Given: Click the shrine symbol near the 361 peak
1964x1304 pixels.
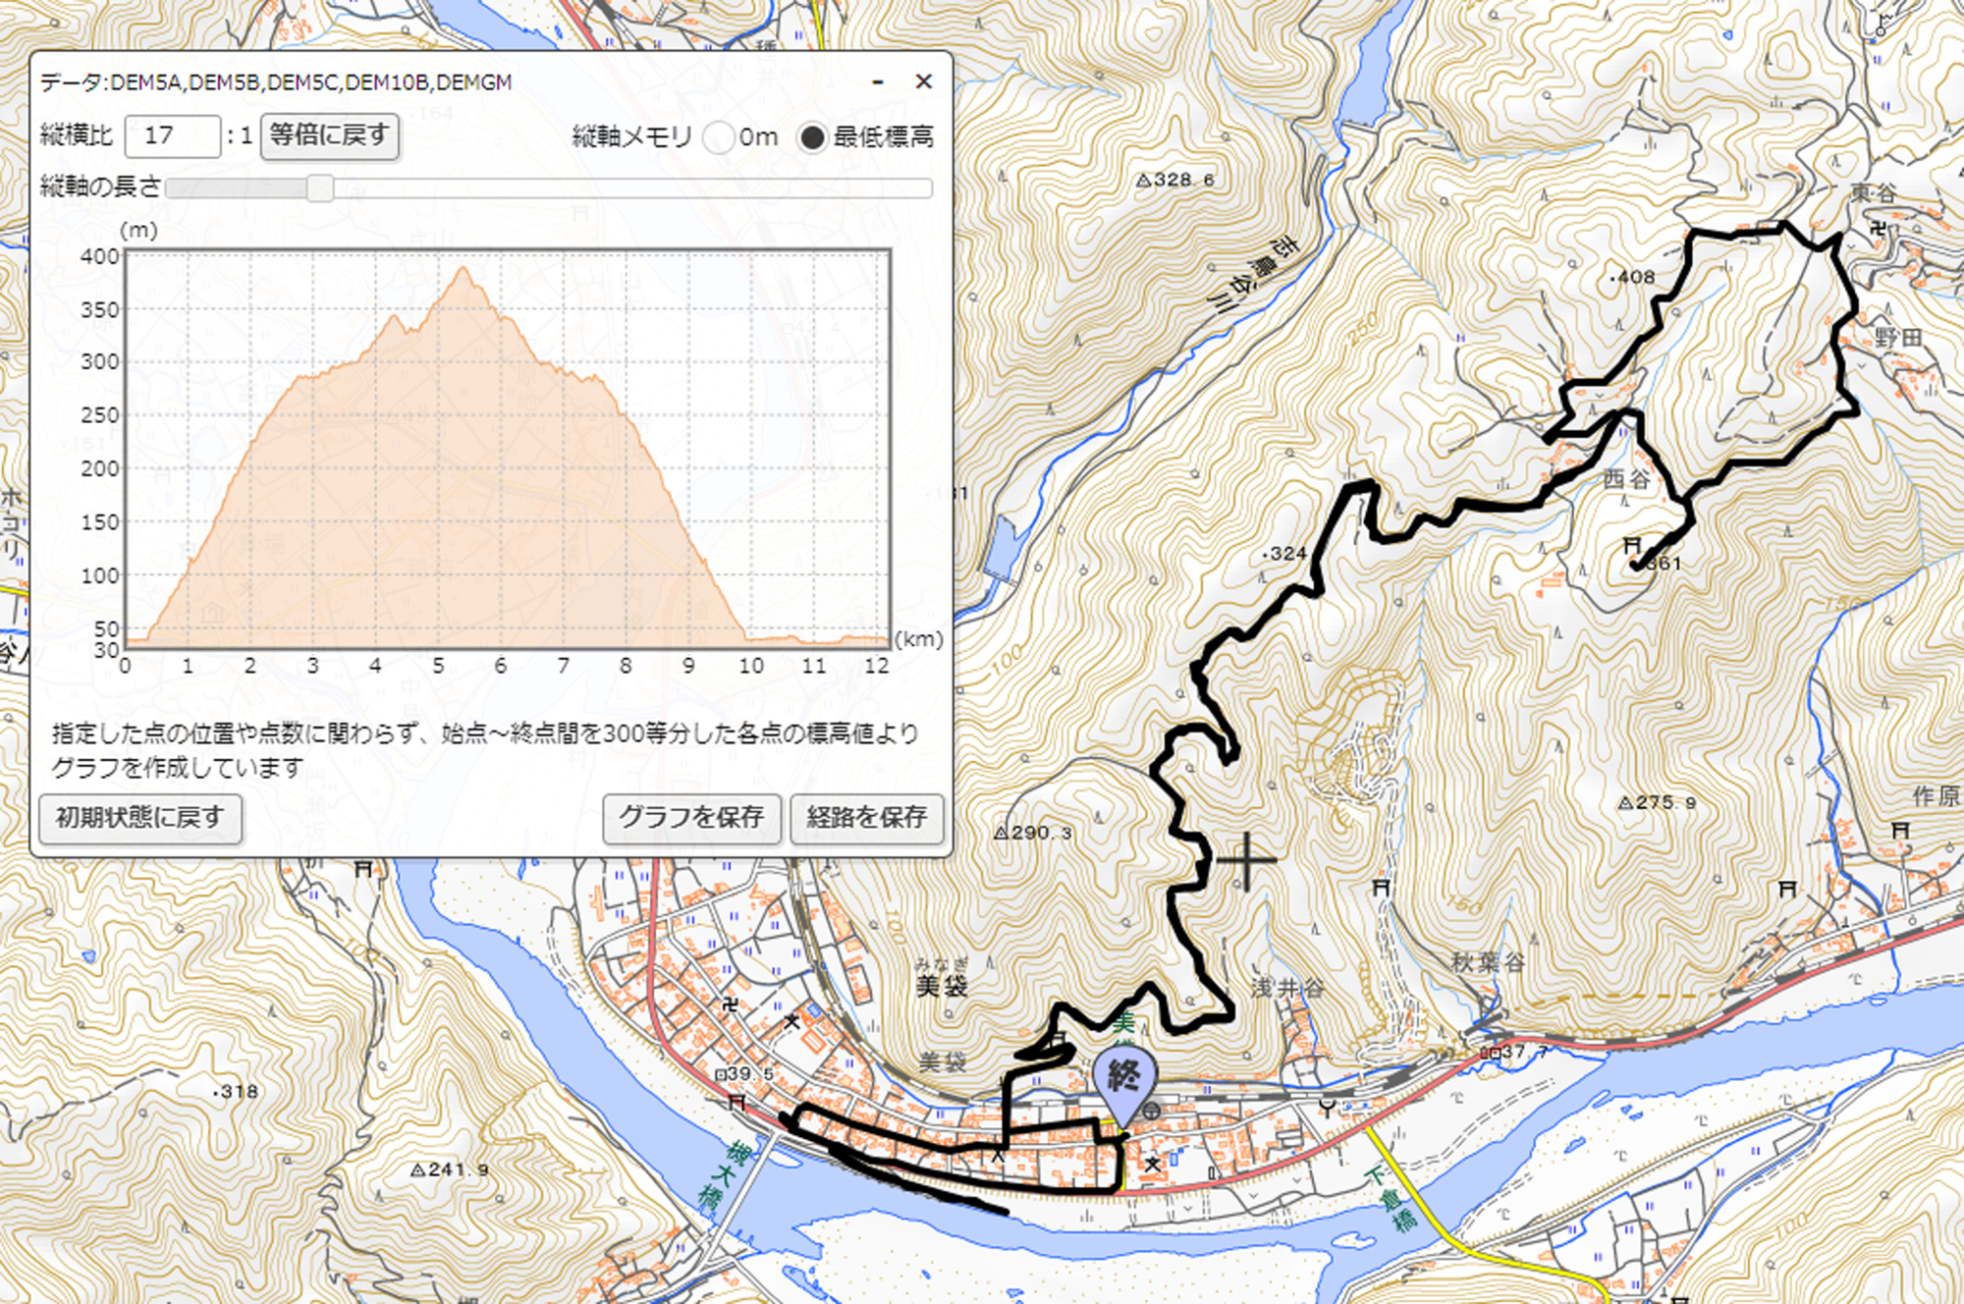Looking at the screenshot, I should [1632, 545].
